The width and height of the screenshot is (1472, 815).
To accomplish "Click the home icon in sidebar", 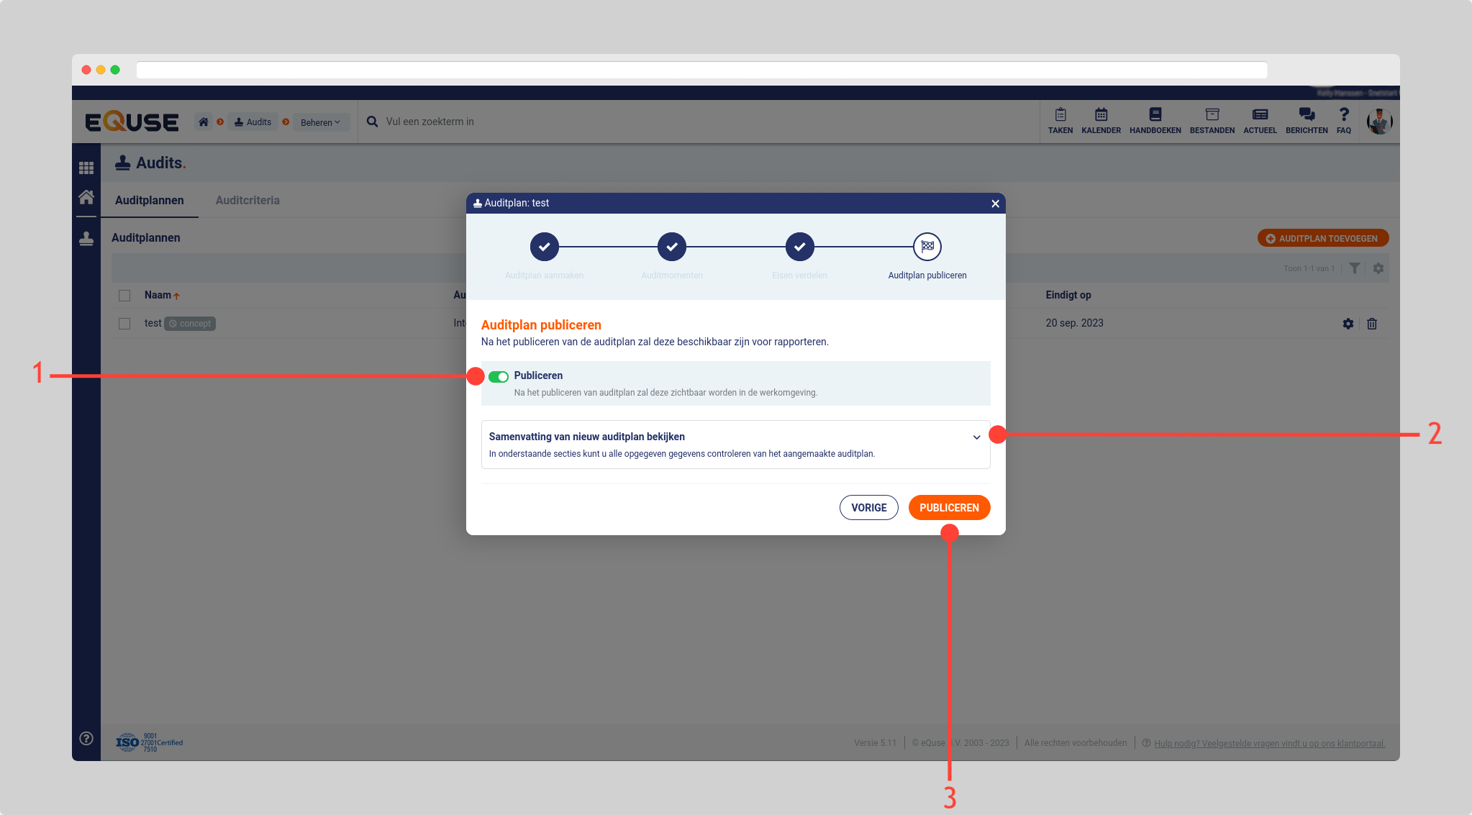I will coord(86,197).
